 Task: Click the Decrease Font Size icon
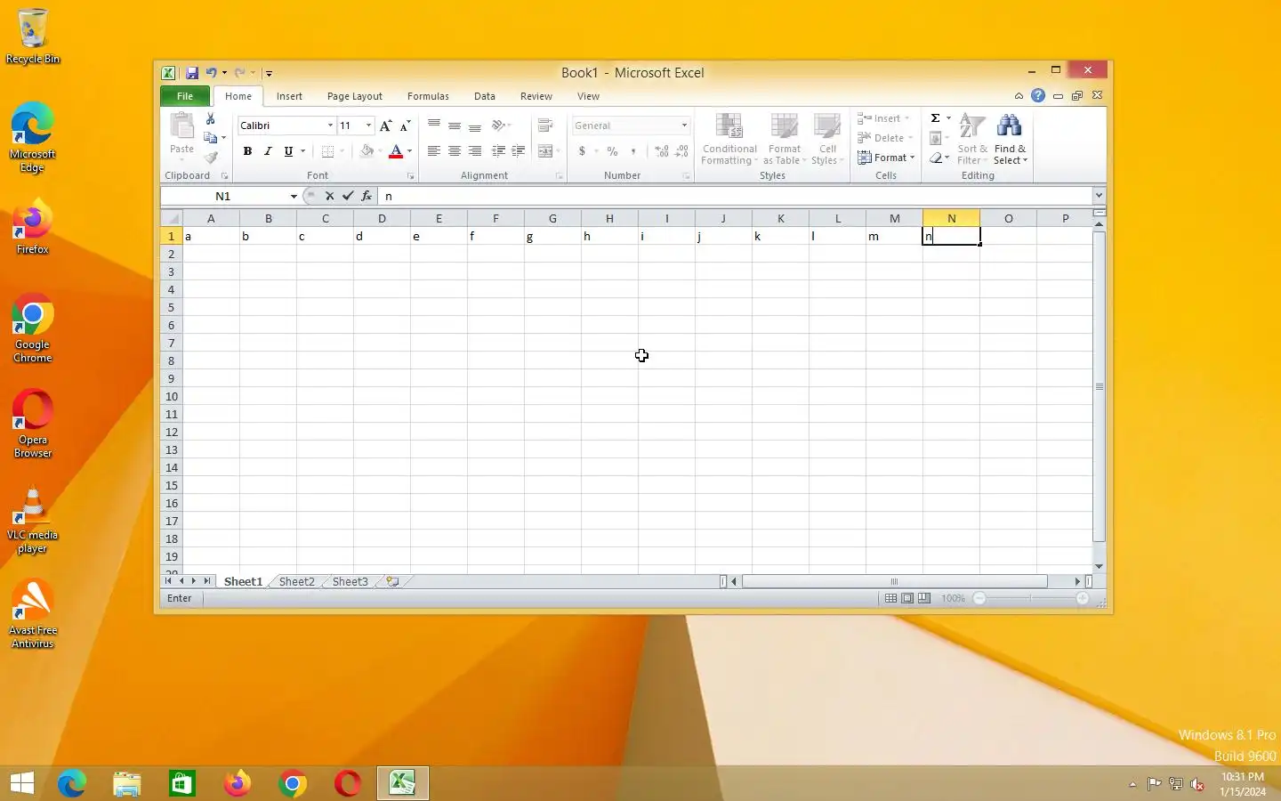pos(405,125)
